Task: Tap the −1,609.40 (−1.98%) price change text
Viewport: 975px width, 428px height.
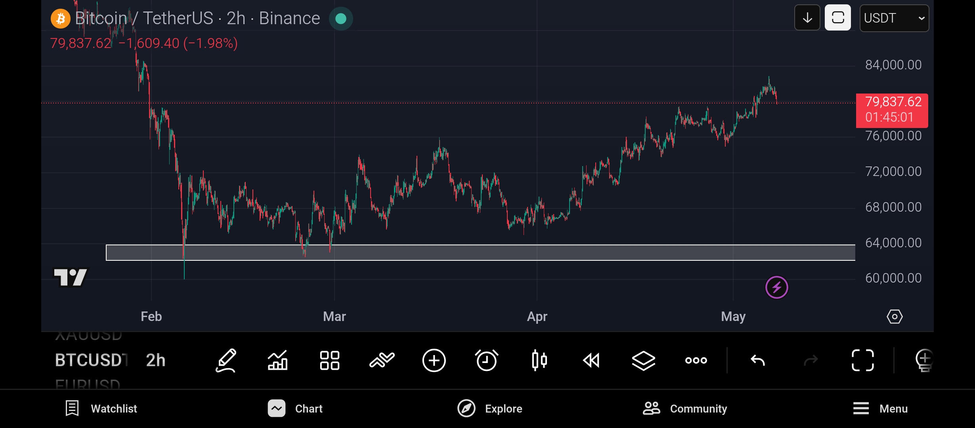Action: 178,43
